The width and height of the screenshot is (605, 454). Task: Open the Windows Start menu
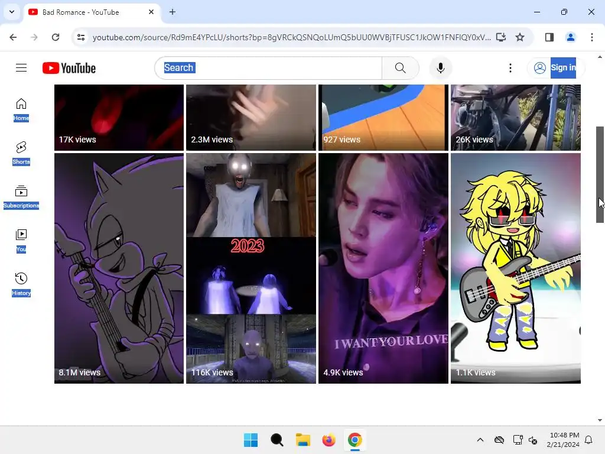click(x=251, y=440)
